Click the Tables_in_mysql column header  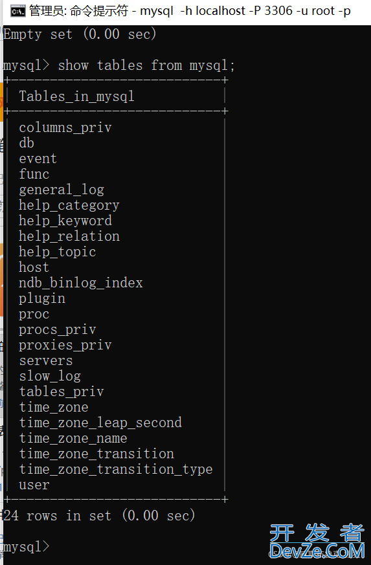coord(76,96)
